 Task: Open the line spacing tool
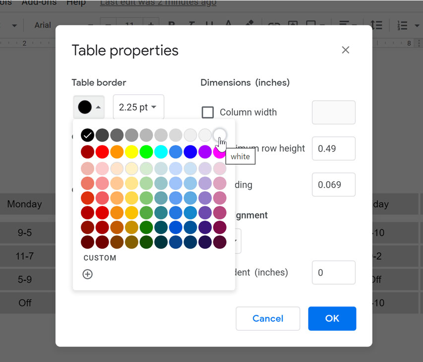(376, 25)
